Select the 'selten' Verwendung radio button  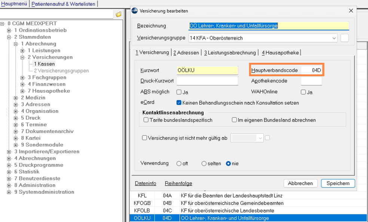pyautogui.click(x=204, y=164)
